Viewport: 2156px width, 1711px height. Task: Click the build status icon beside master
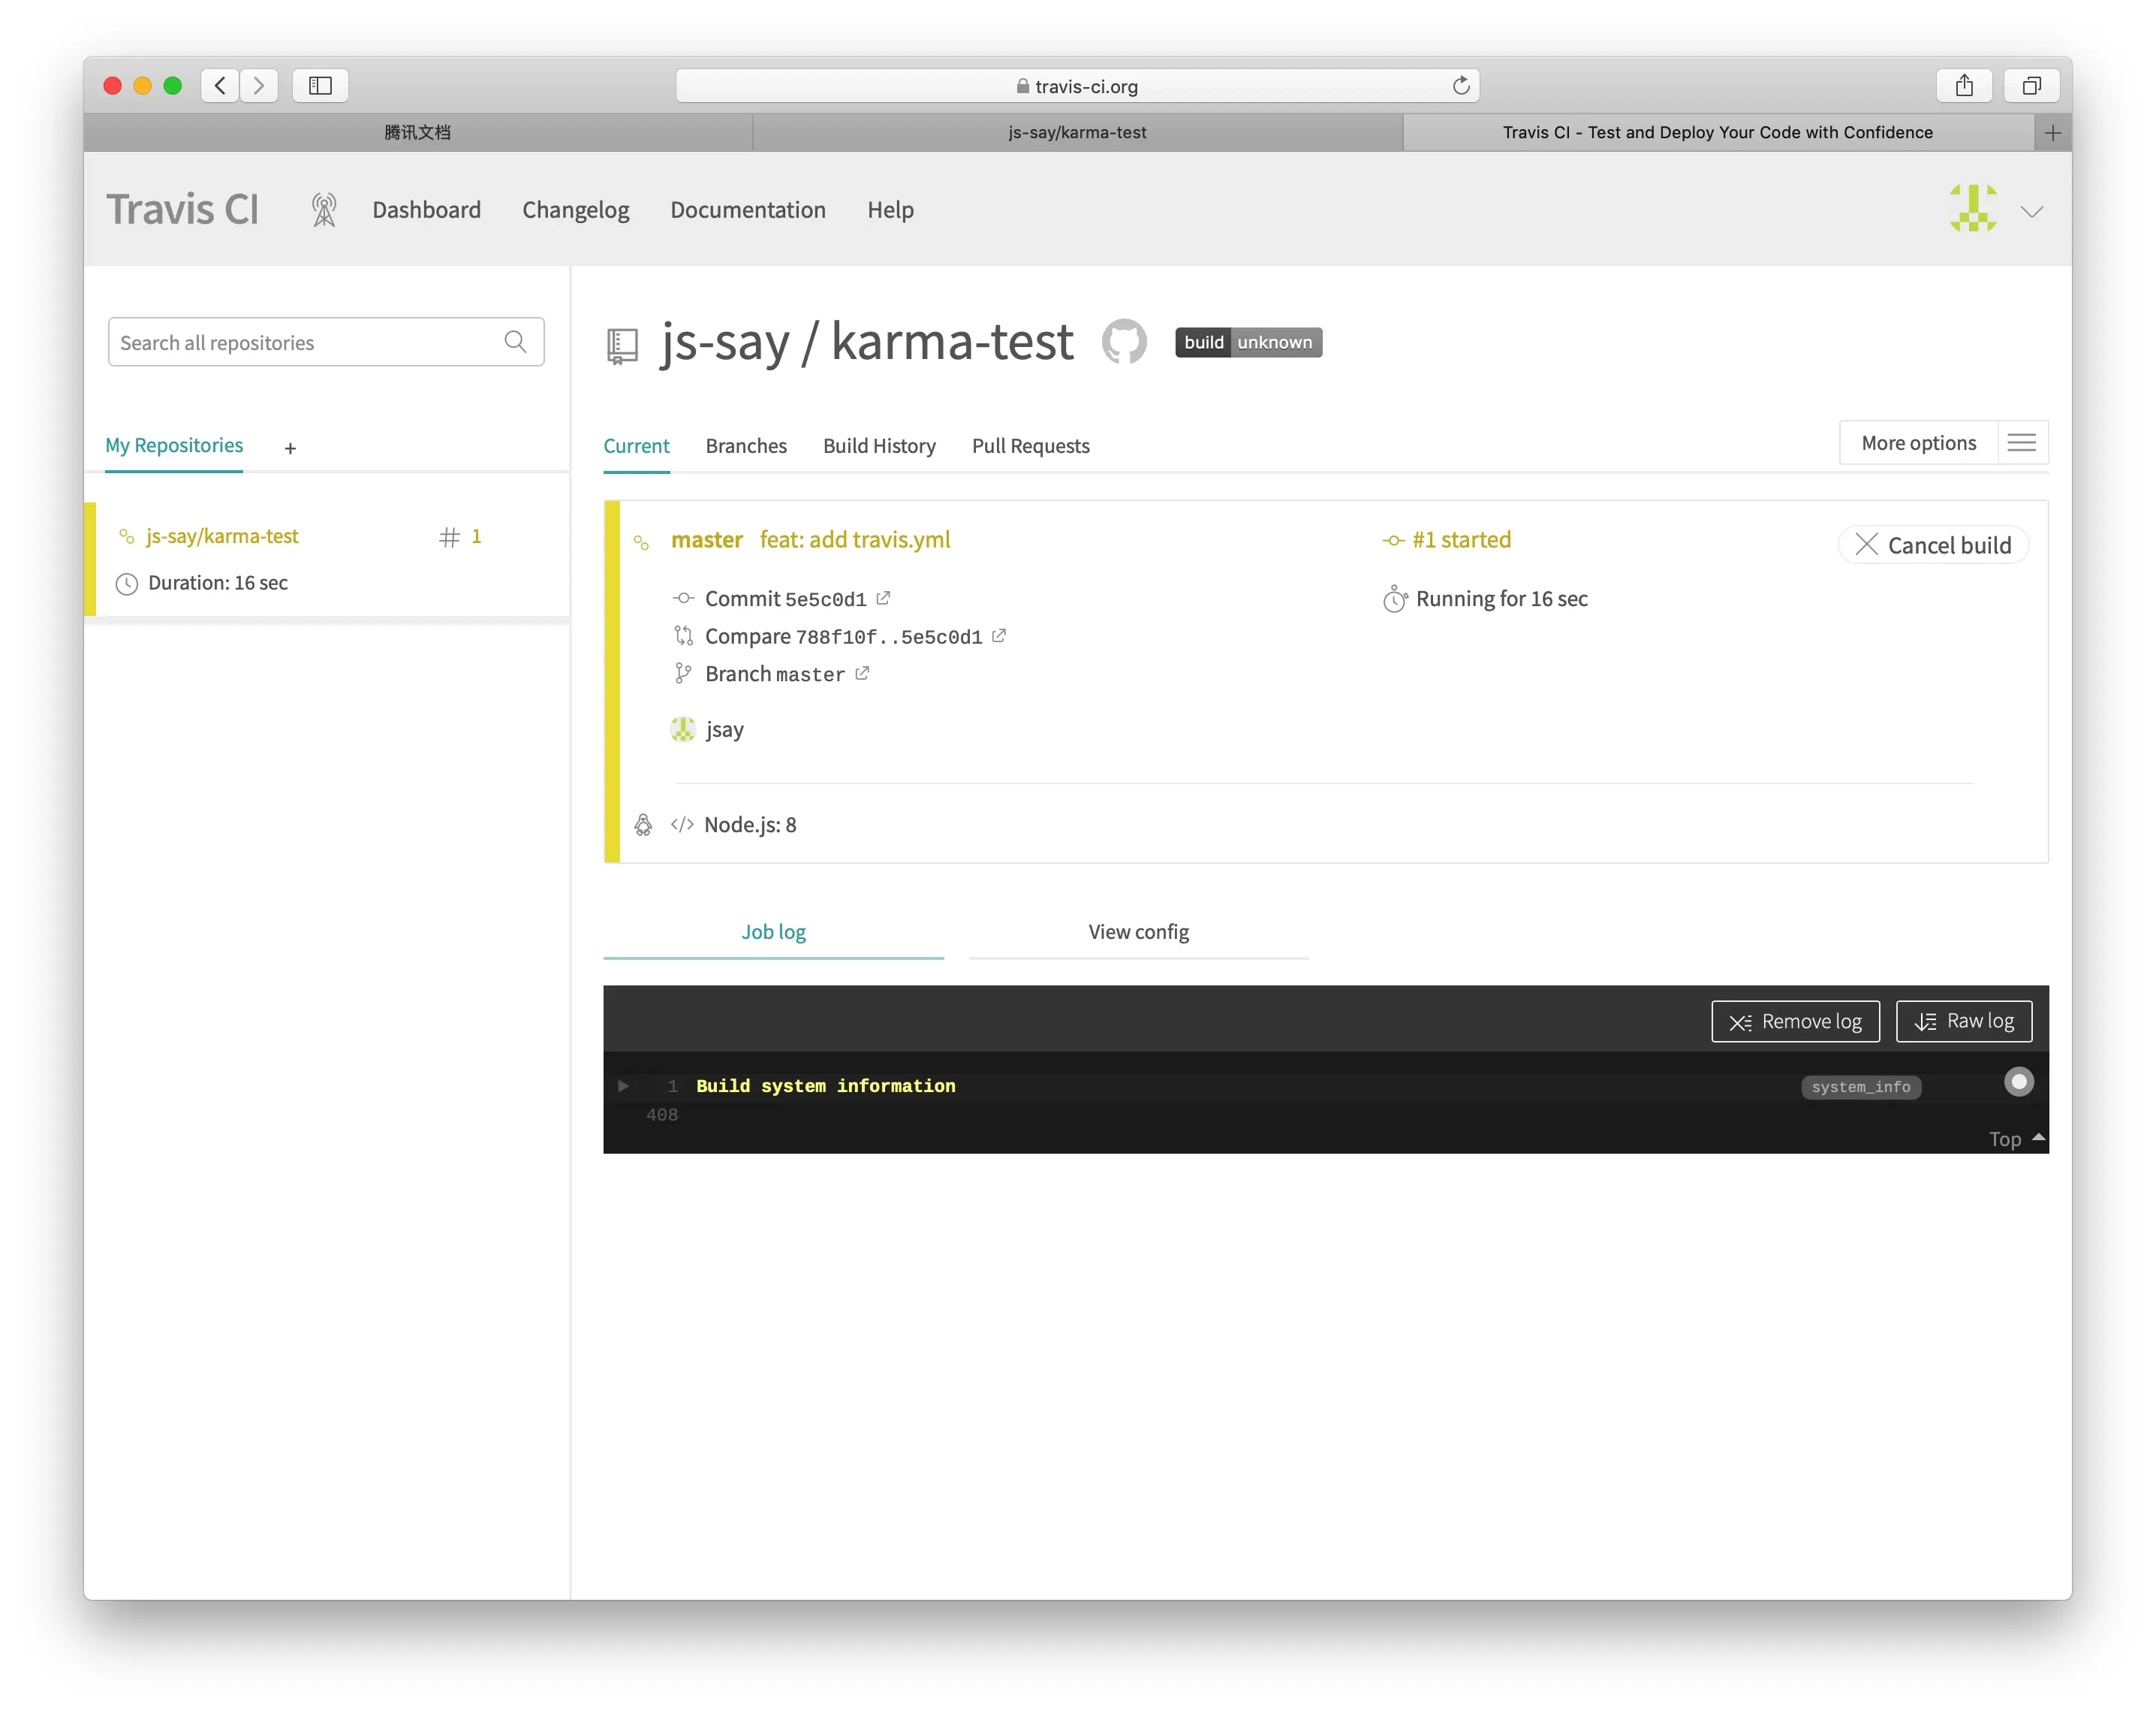coord(641,542)
